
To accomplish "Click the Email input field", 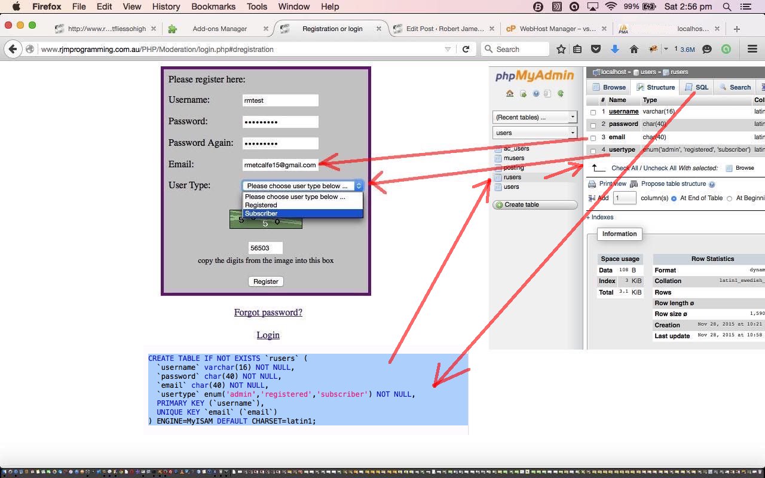I will point(280,165).
